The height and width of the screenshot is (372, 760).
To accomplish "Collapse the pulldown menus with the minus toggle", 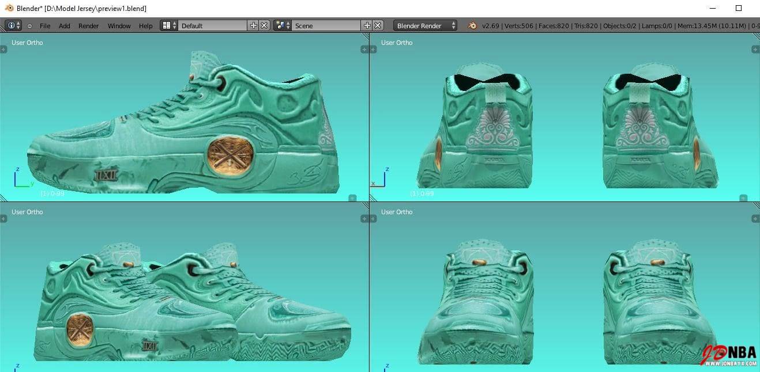I will click(x=29, y=26).
